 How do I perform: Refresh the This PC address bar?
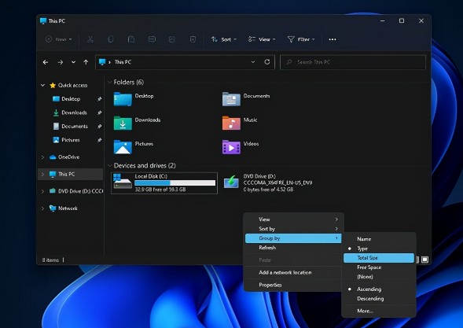click(267, 62)
